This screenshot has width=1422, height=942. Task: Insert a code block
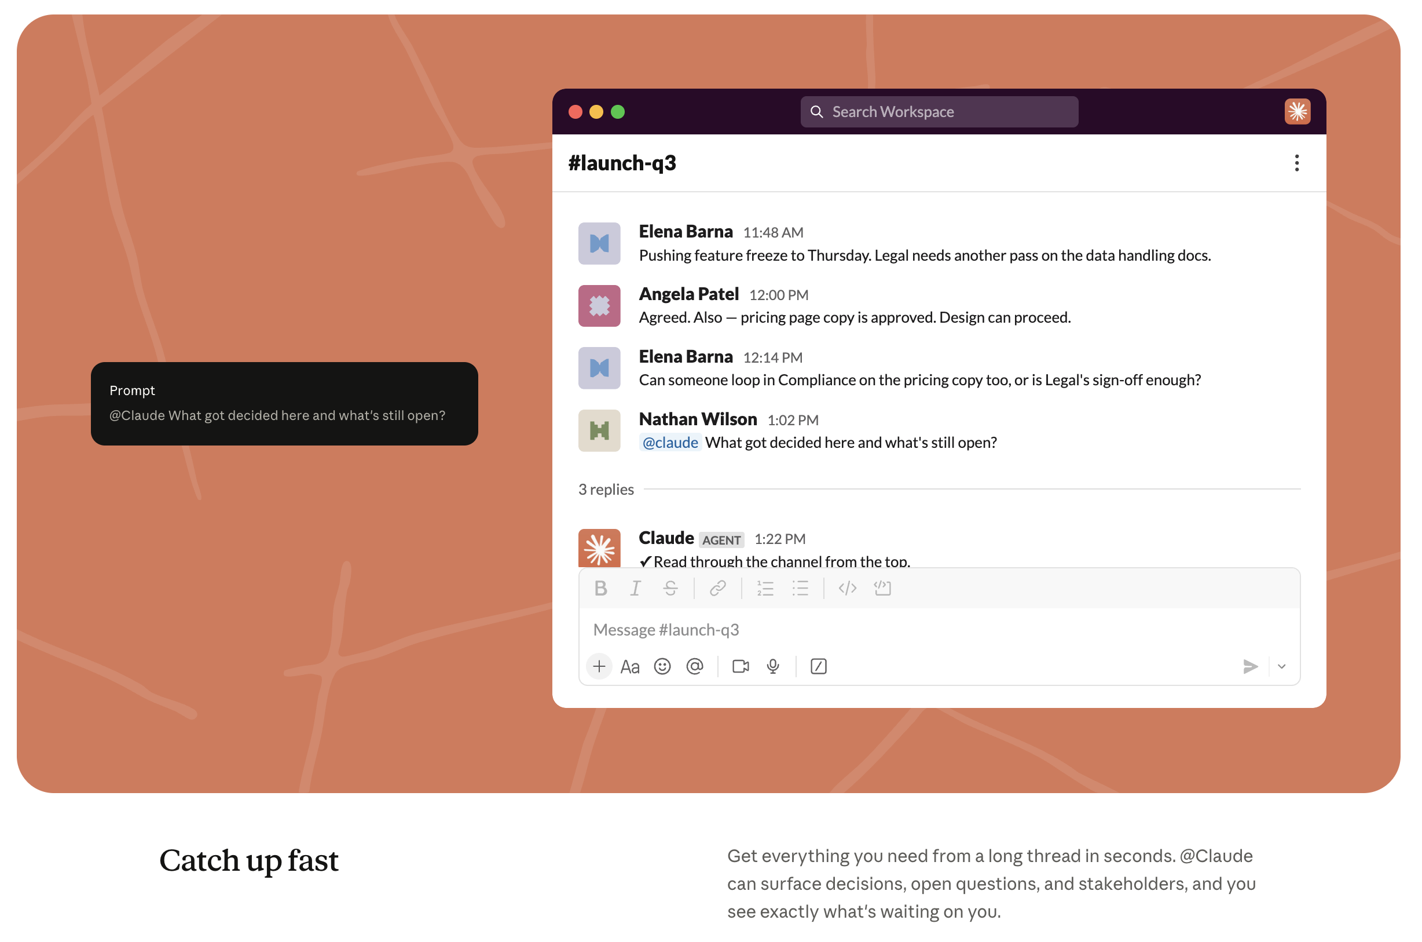883,589
